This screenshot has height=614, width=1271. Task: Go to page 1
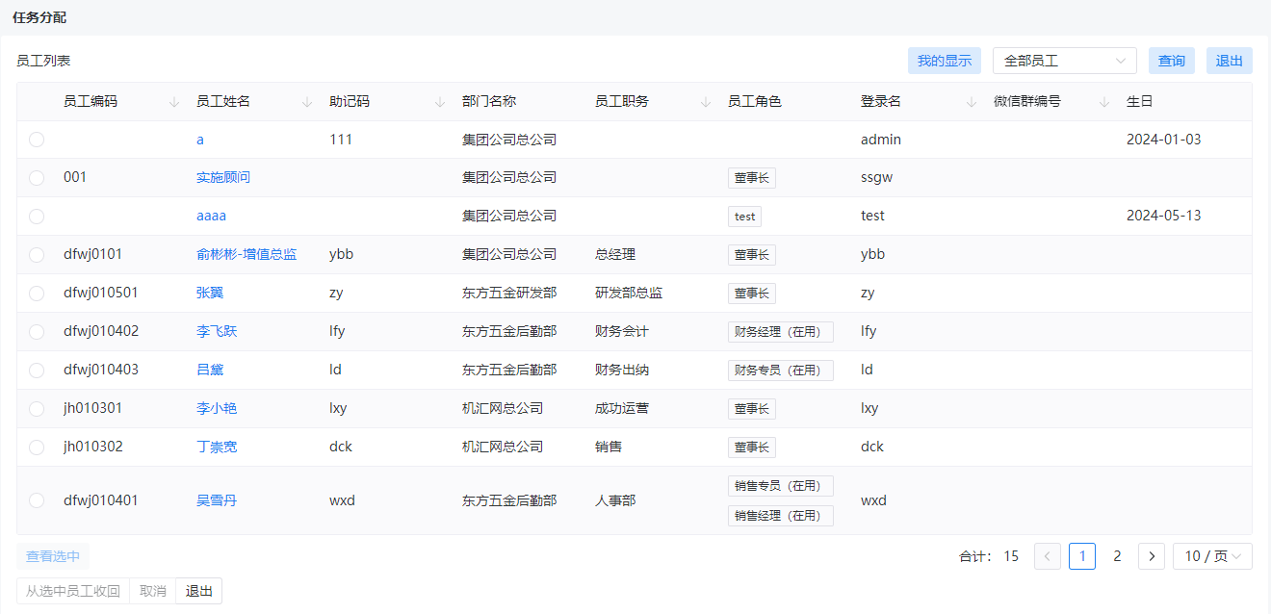click(1082, 556)
